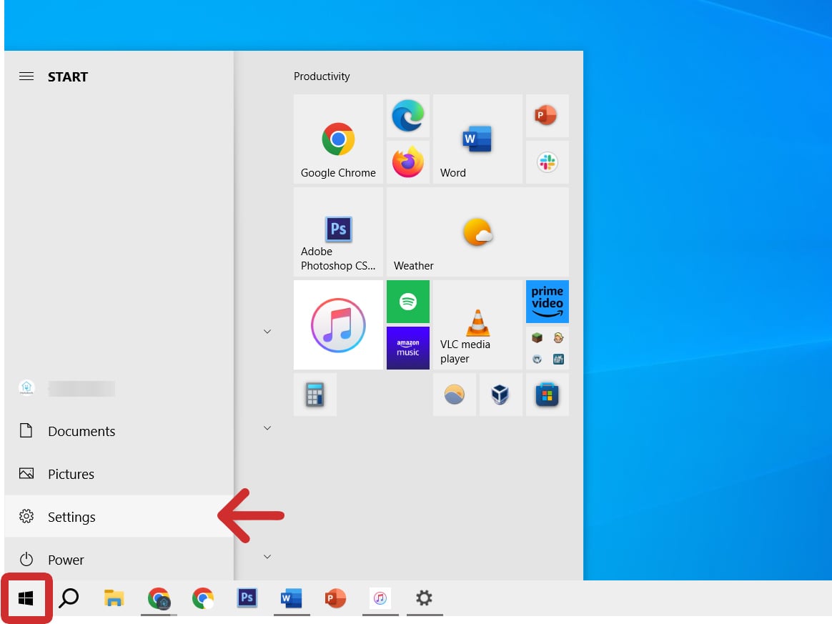Open the Power options
The width and height of the screenshot is (832, 624).
[x=66, y=560]
